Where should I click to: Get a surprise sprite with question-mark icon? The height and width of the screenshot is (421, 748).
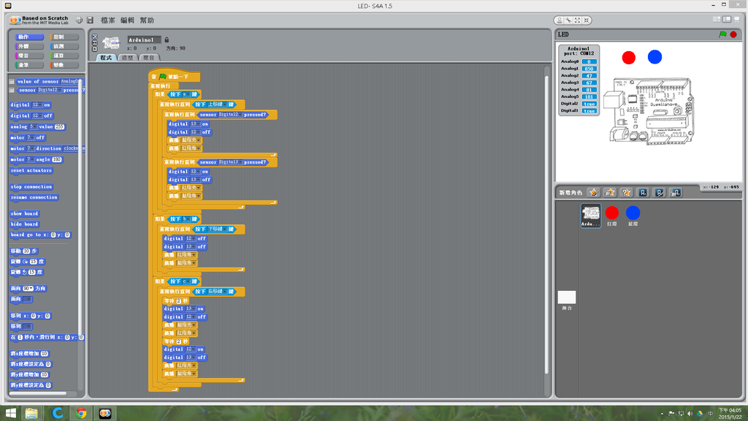tap(626, 192)
